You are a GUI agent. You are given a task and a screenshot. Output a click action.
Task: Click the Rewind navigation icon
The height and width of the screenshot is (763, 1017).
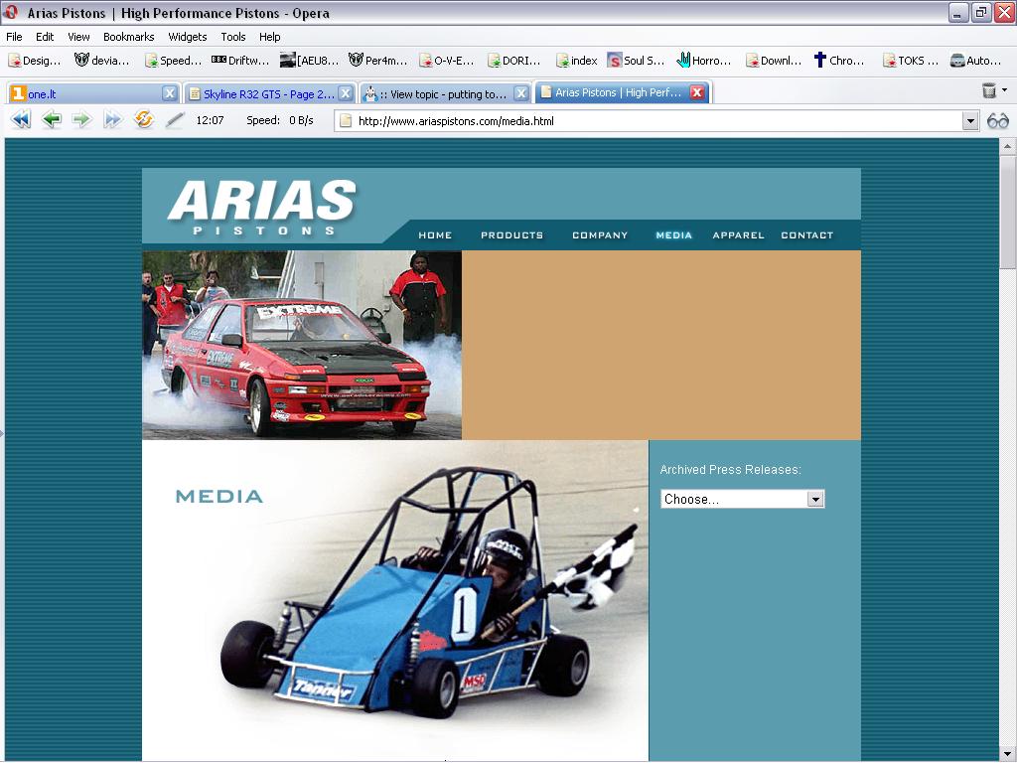(x=21, y=120)
